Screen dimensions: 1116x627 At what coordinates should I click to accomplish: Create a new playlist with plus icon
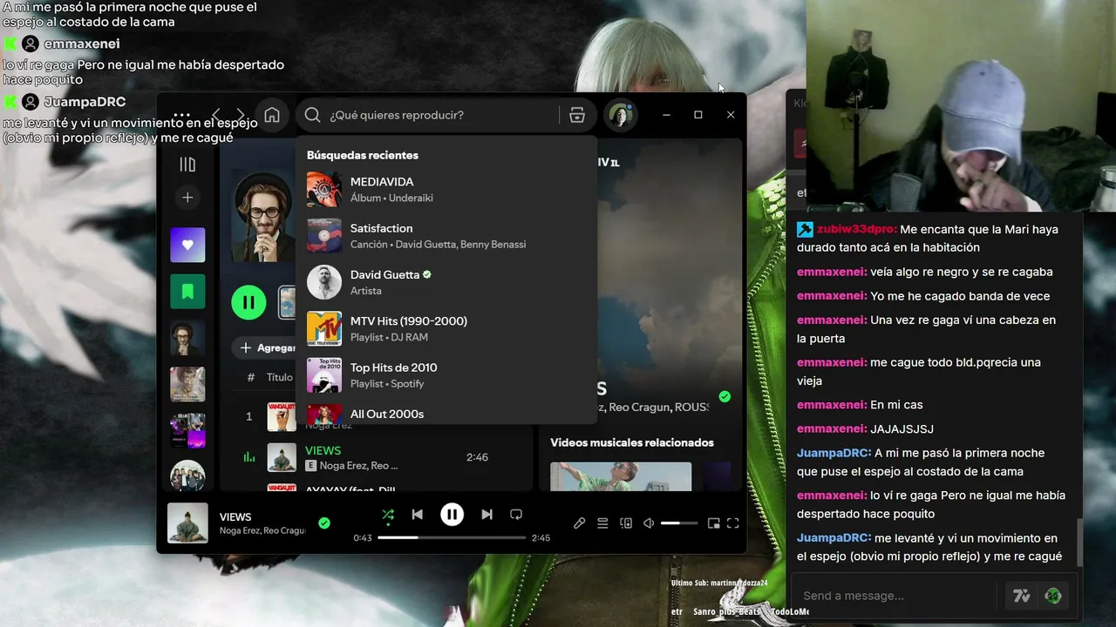[x=187, y=198]
